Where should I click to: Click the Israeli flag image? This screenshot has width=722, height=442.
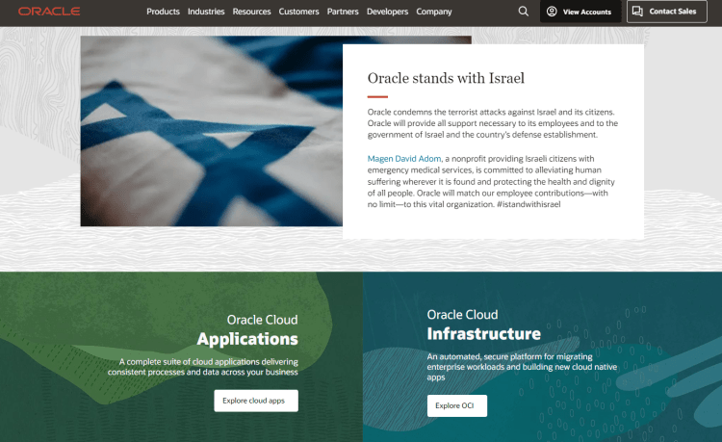point(212,131)
